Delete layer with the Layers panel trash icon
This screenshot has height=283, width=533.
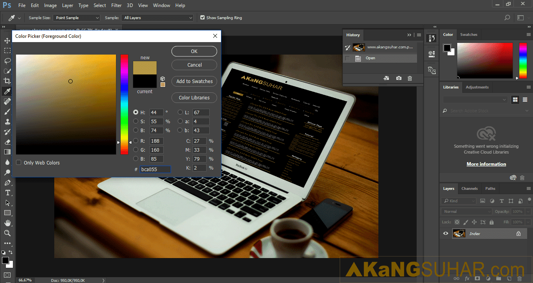(x=519, y=279)
